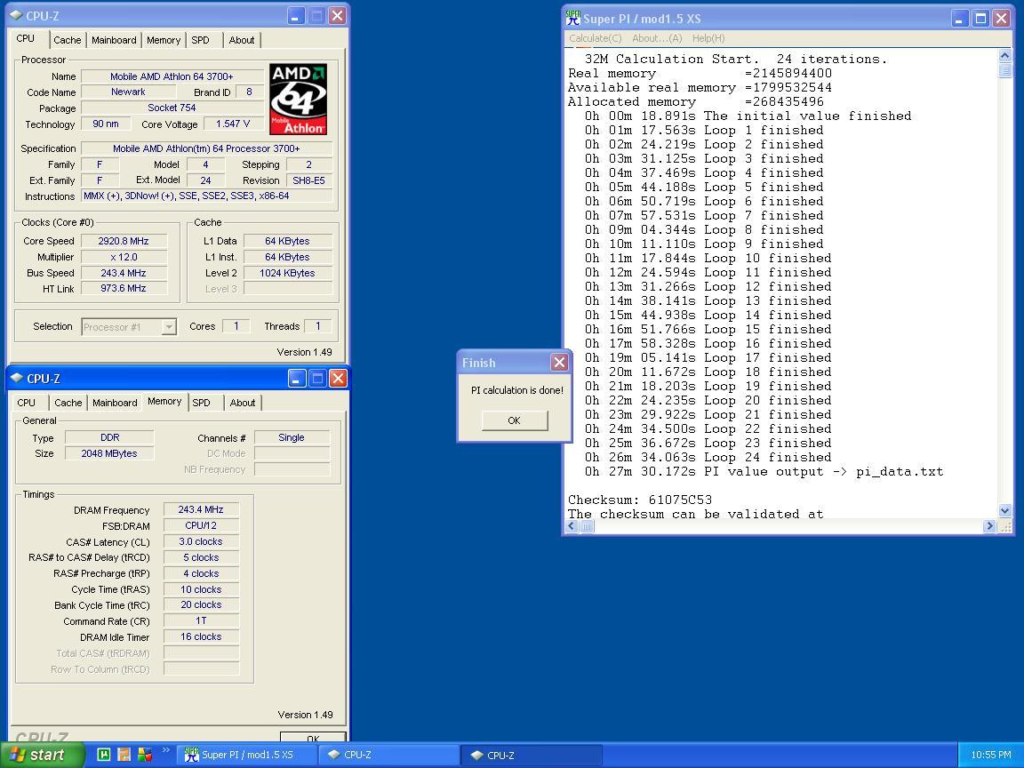
Task: Open the About tab in top CPU-Z
Action: pyautogui.click(x=242, y=40)
